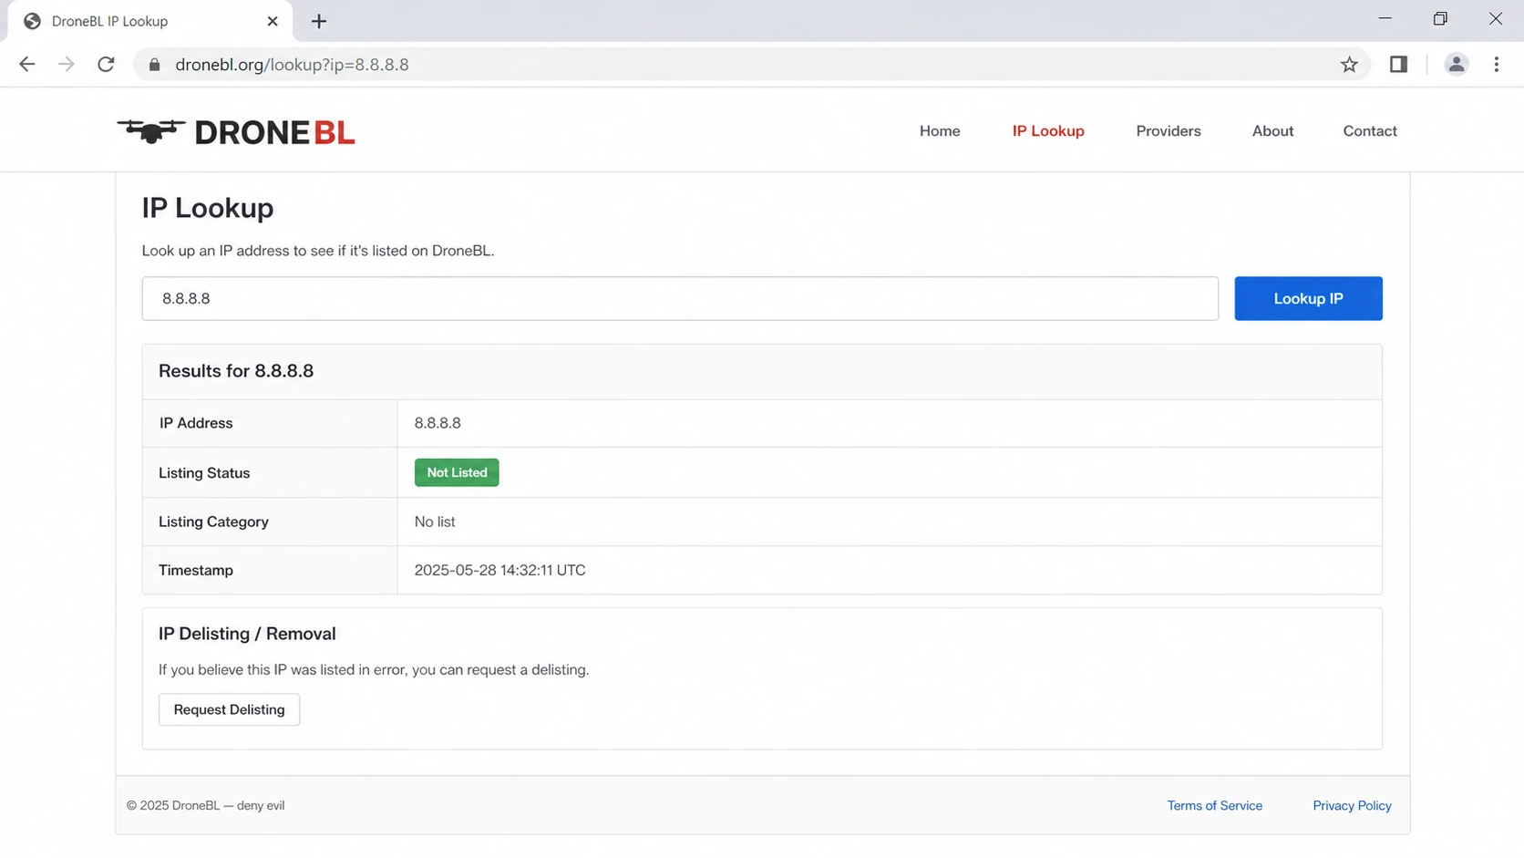The height and width of the screenshot is (858, 1524).
Task: Click the 'IP Delisting / Removal' heading
Action: tap(247, 634)
